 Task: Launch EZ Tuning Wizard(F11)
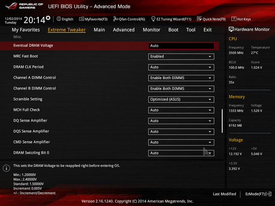click(171, 19)
